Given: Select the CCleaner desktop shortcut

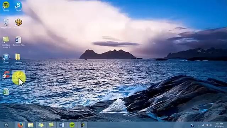Looking at the screenshot, I should (6, 76).
